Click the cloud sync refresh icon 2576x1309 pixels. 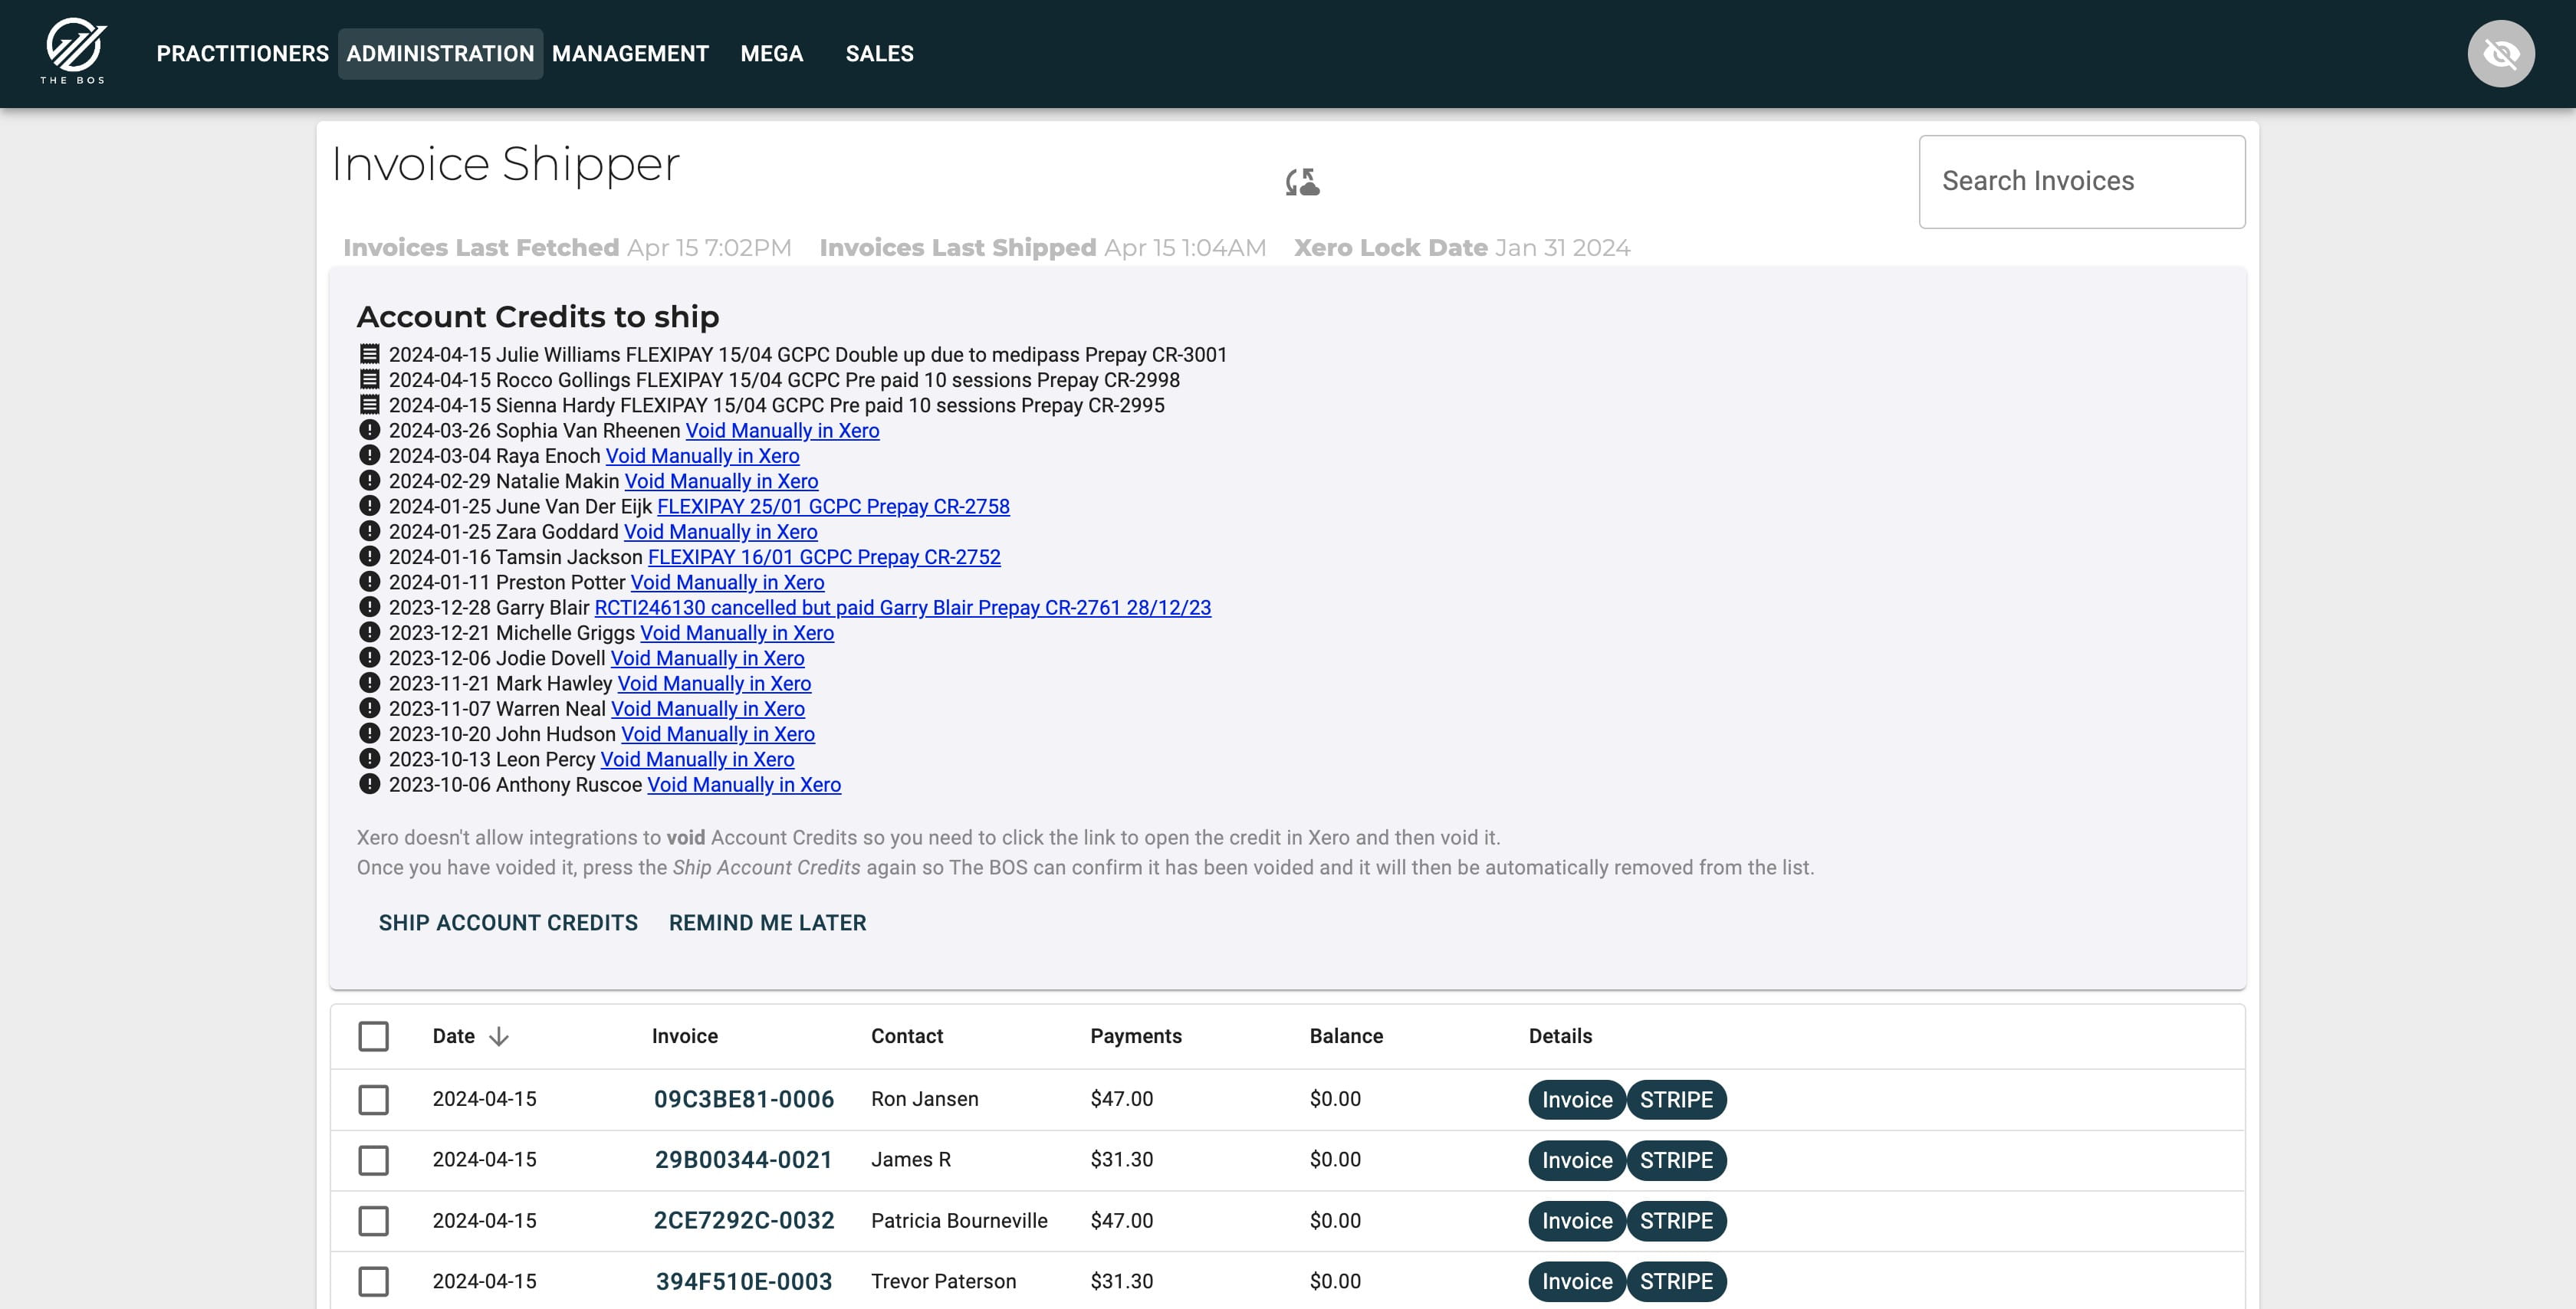[1302, 182]
